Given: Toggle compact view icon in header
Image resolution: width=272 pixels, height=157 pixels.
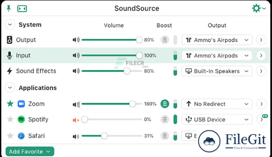Looking at the screenshot, I should pyautogui.click(x=22, y=8).
